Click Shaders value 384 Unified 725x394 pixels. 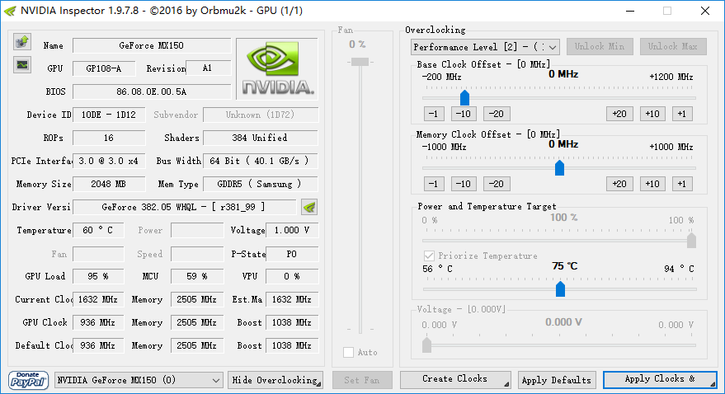click(261, 138)
